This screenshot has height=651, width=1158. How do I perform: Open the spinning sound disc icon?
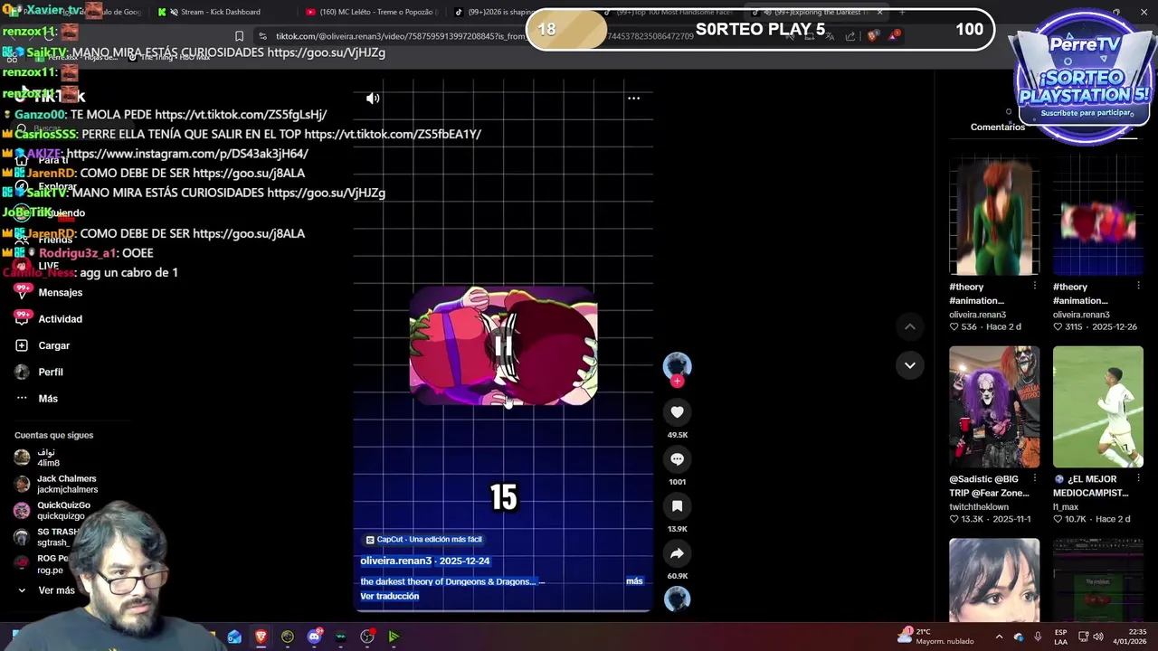click(677, 599)
